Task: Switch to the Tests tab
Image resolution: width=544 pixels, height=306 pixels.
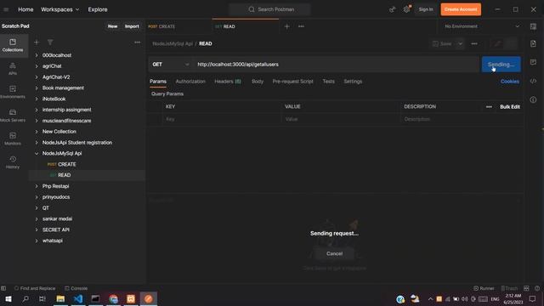Action: pos(329,82)
